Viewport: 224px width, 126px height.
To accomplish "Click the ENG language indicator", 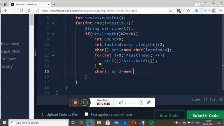I will pos(198,122).
